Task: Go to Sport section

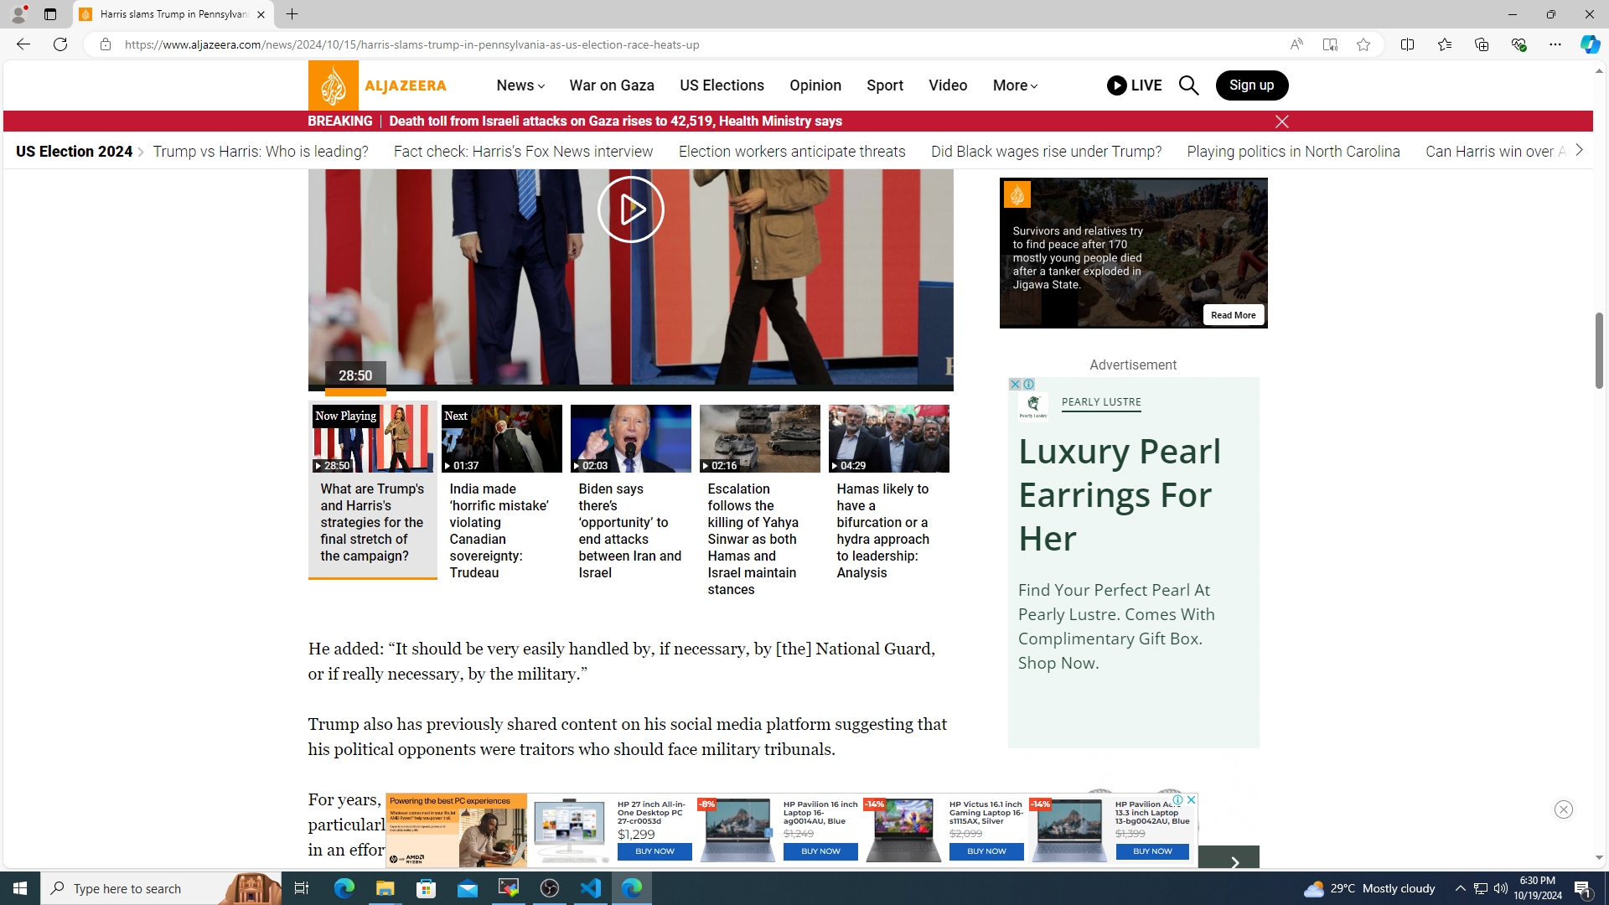Action: 885,85
